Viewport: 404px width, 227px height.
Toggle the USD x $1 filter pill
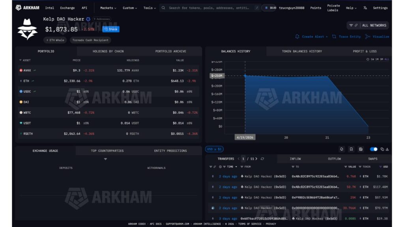point(215,149)
